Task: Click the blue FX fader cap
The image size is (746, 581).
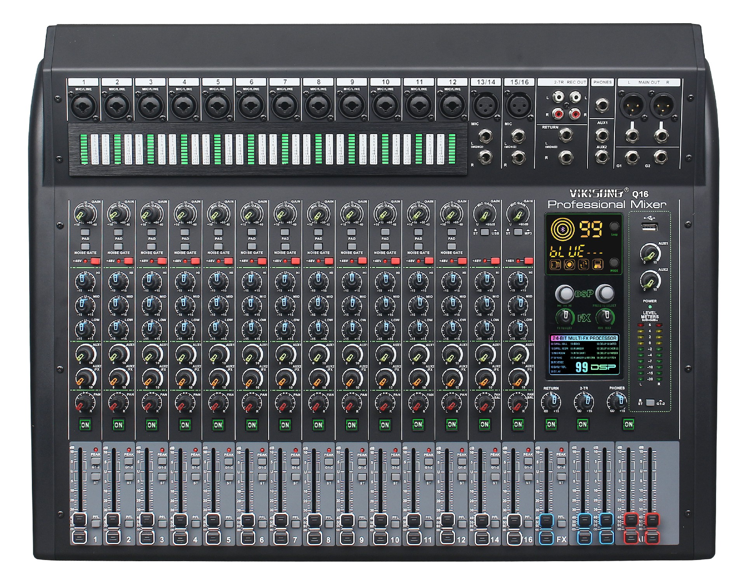Action: point(546,529)
